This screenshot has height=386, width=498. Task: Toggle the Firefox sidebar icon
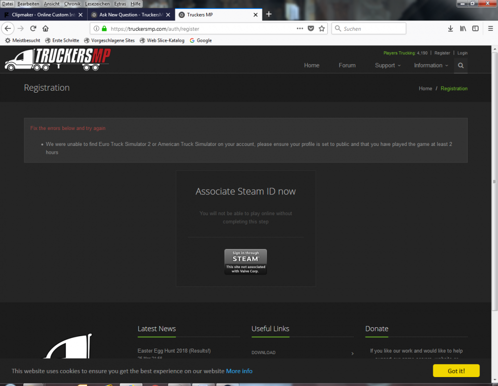coord(476,28)
